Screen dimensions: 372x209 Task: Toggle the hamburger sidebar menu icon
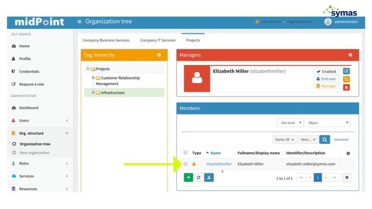(80, 21)
